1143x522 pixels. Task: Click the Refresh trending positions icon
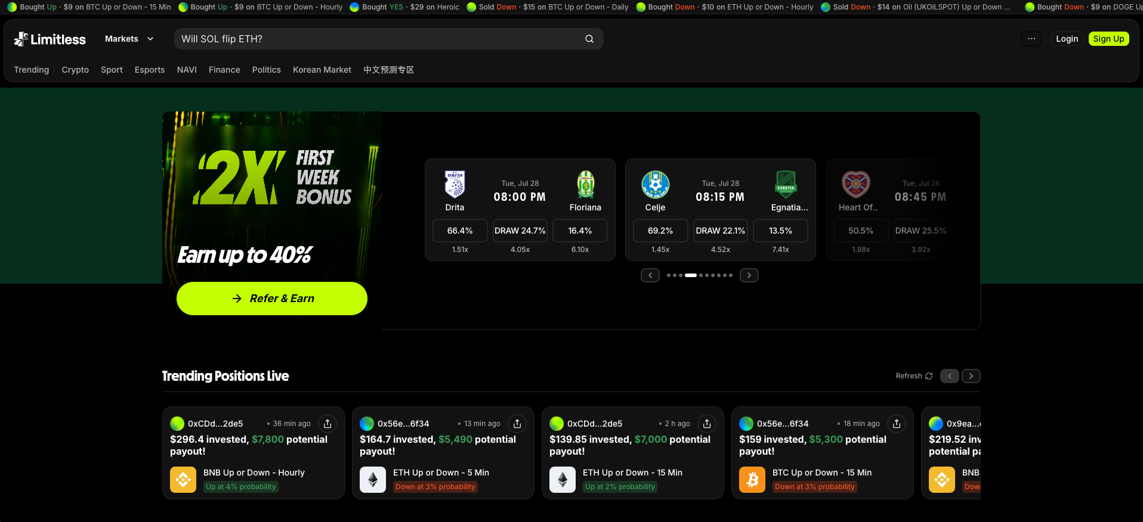tap(929, 376)
